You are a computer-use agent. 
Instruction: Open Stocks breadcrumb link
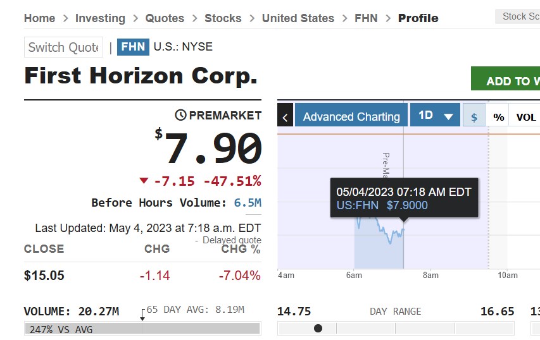(223, 18)
